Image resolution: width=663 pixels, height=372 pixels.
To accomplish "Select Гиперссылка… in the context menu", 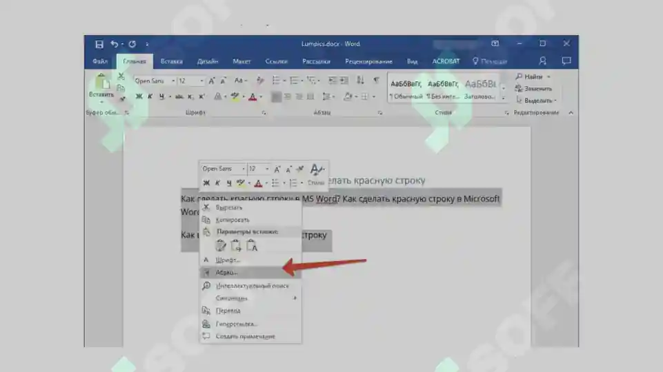I will [x=250, y=324].
